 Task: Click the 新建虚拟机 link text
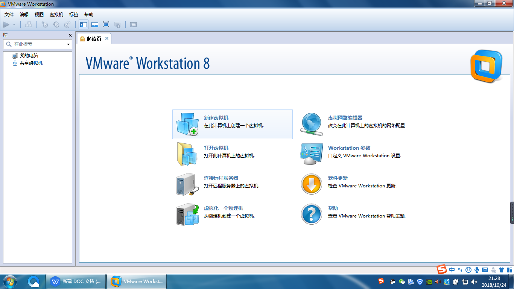coord(216,118)
